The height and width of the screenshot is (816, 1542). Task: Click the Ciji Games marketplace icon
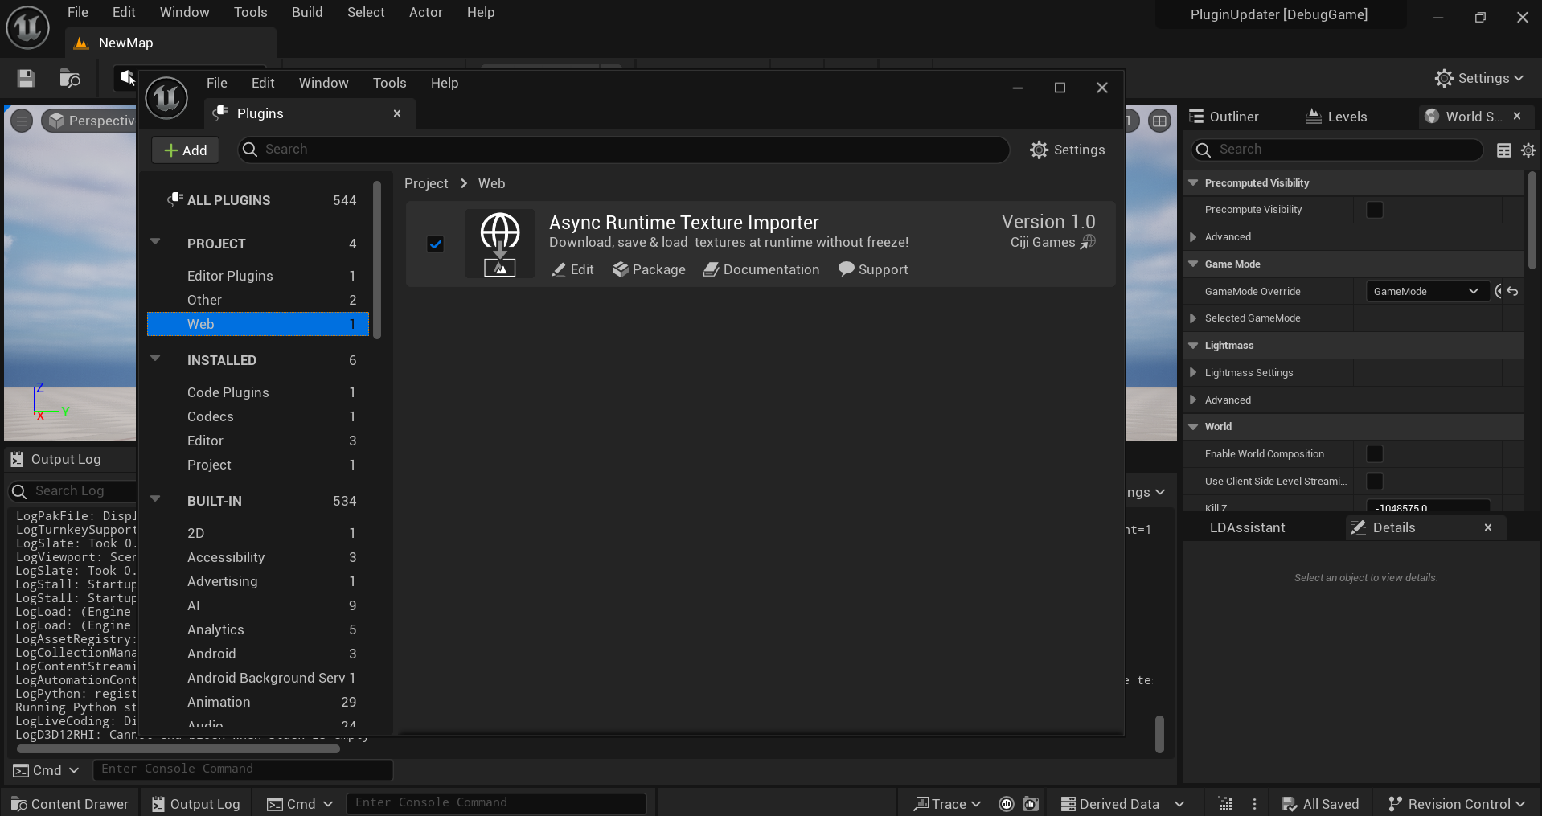tap(1088, 242)
